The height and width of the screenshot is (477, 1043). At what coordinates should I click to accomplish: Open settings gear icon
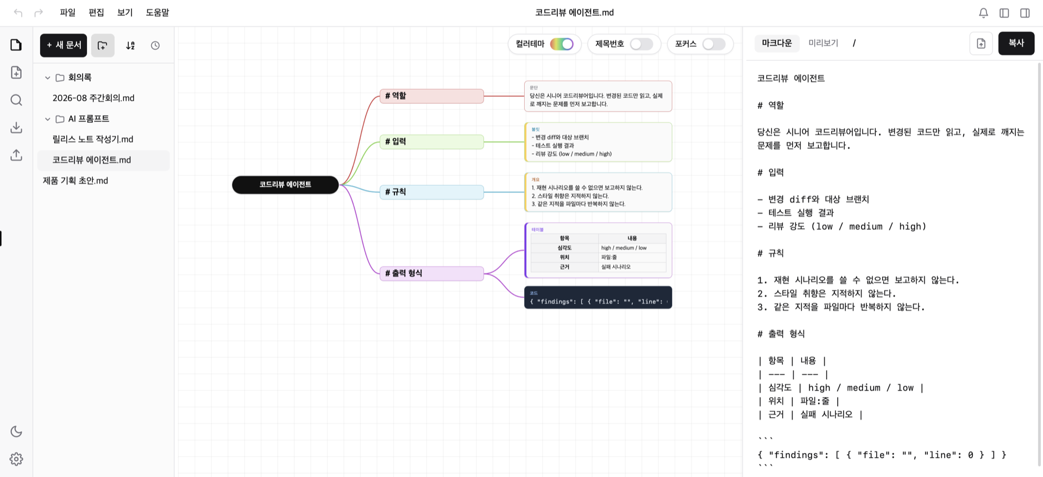coord(16,459)
